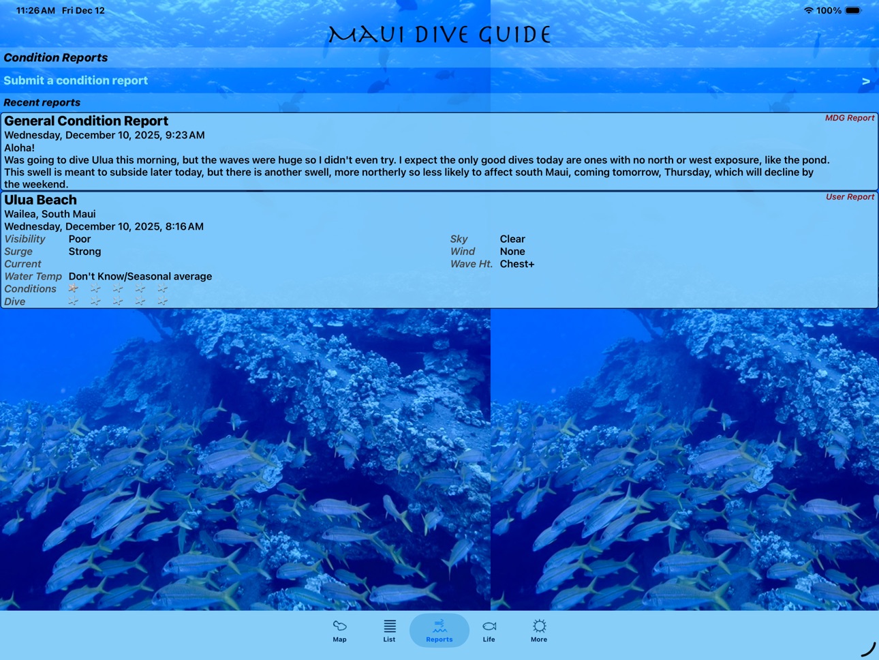
Task: Click the Wailea, South Maui location text
Action: 50,214
